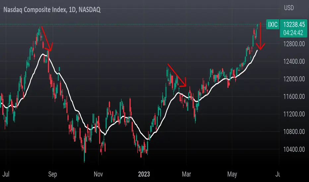The image size is (309, 182).
Task: Click the current price 13238.45 label
Action: click(x=294, y=24)
